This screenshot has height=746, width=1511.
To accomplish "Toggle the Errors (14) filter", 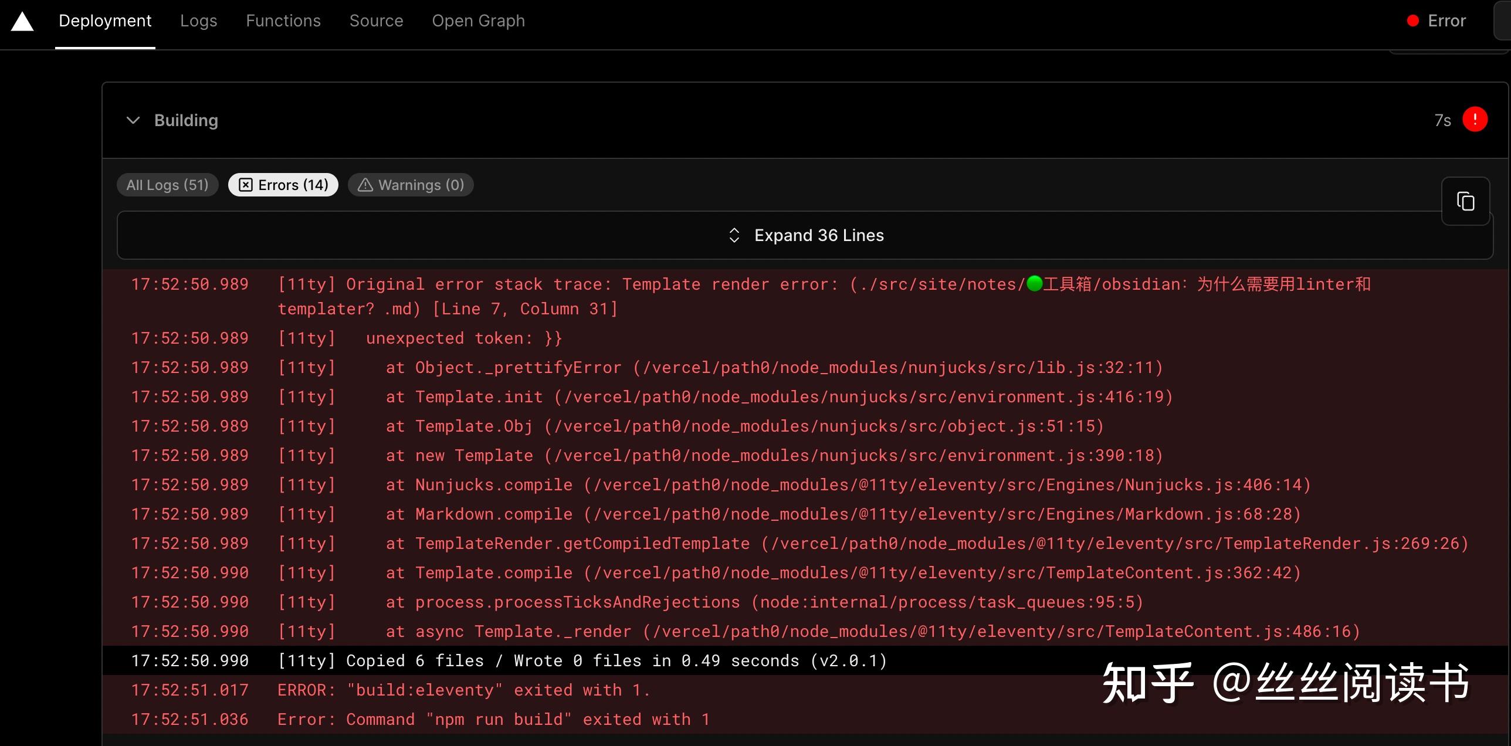I will coord(293,185).
